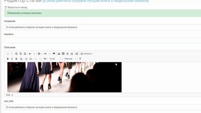
Task: Click Paste as plain text icon
Action: click(x=21, y=54)
